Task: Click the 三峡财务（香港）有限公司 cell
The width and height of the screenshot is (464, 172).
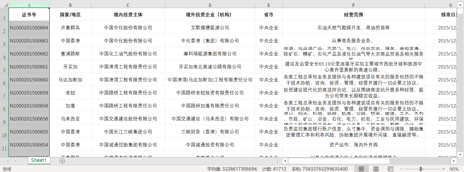Action: [210, 132]
